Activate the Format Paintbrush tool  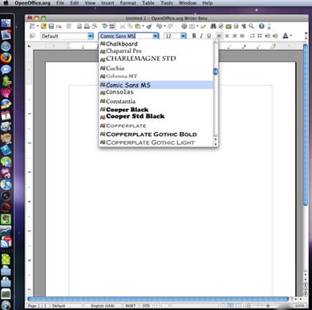click(x=149, y=26)
